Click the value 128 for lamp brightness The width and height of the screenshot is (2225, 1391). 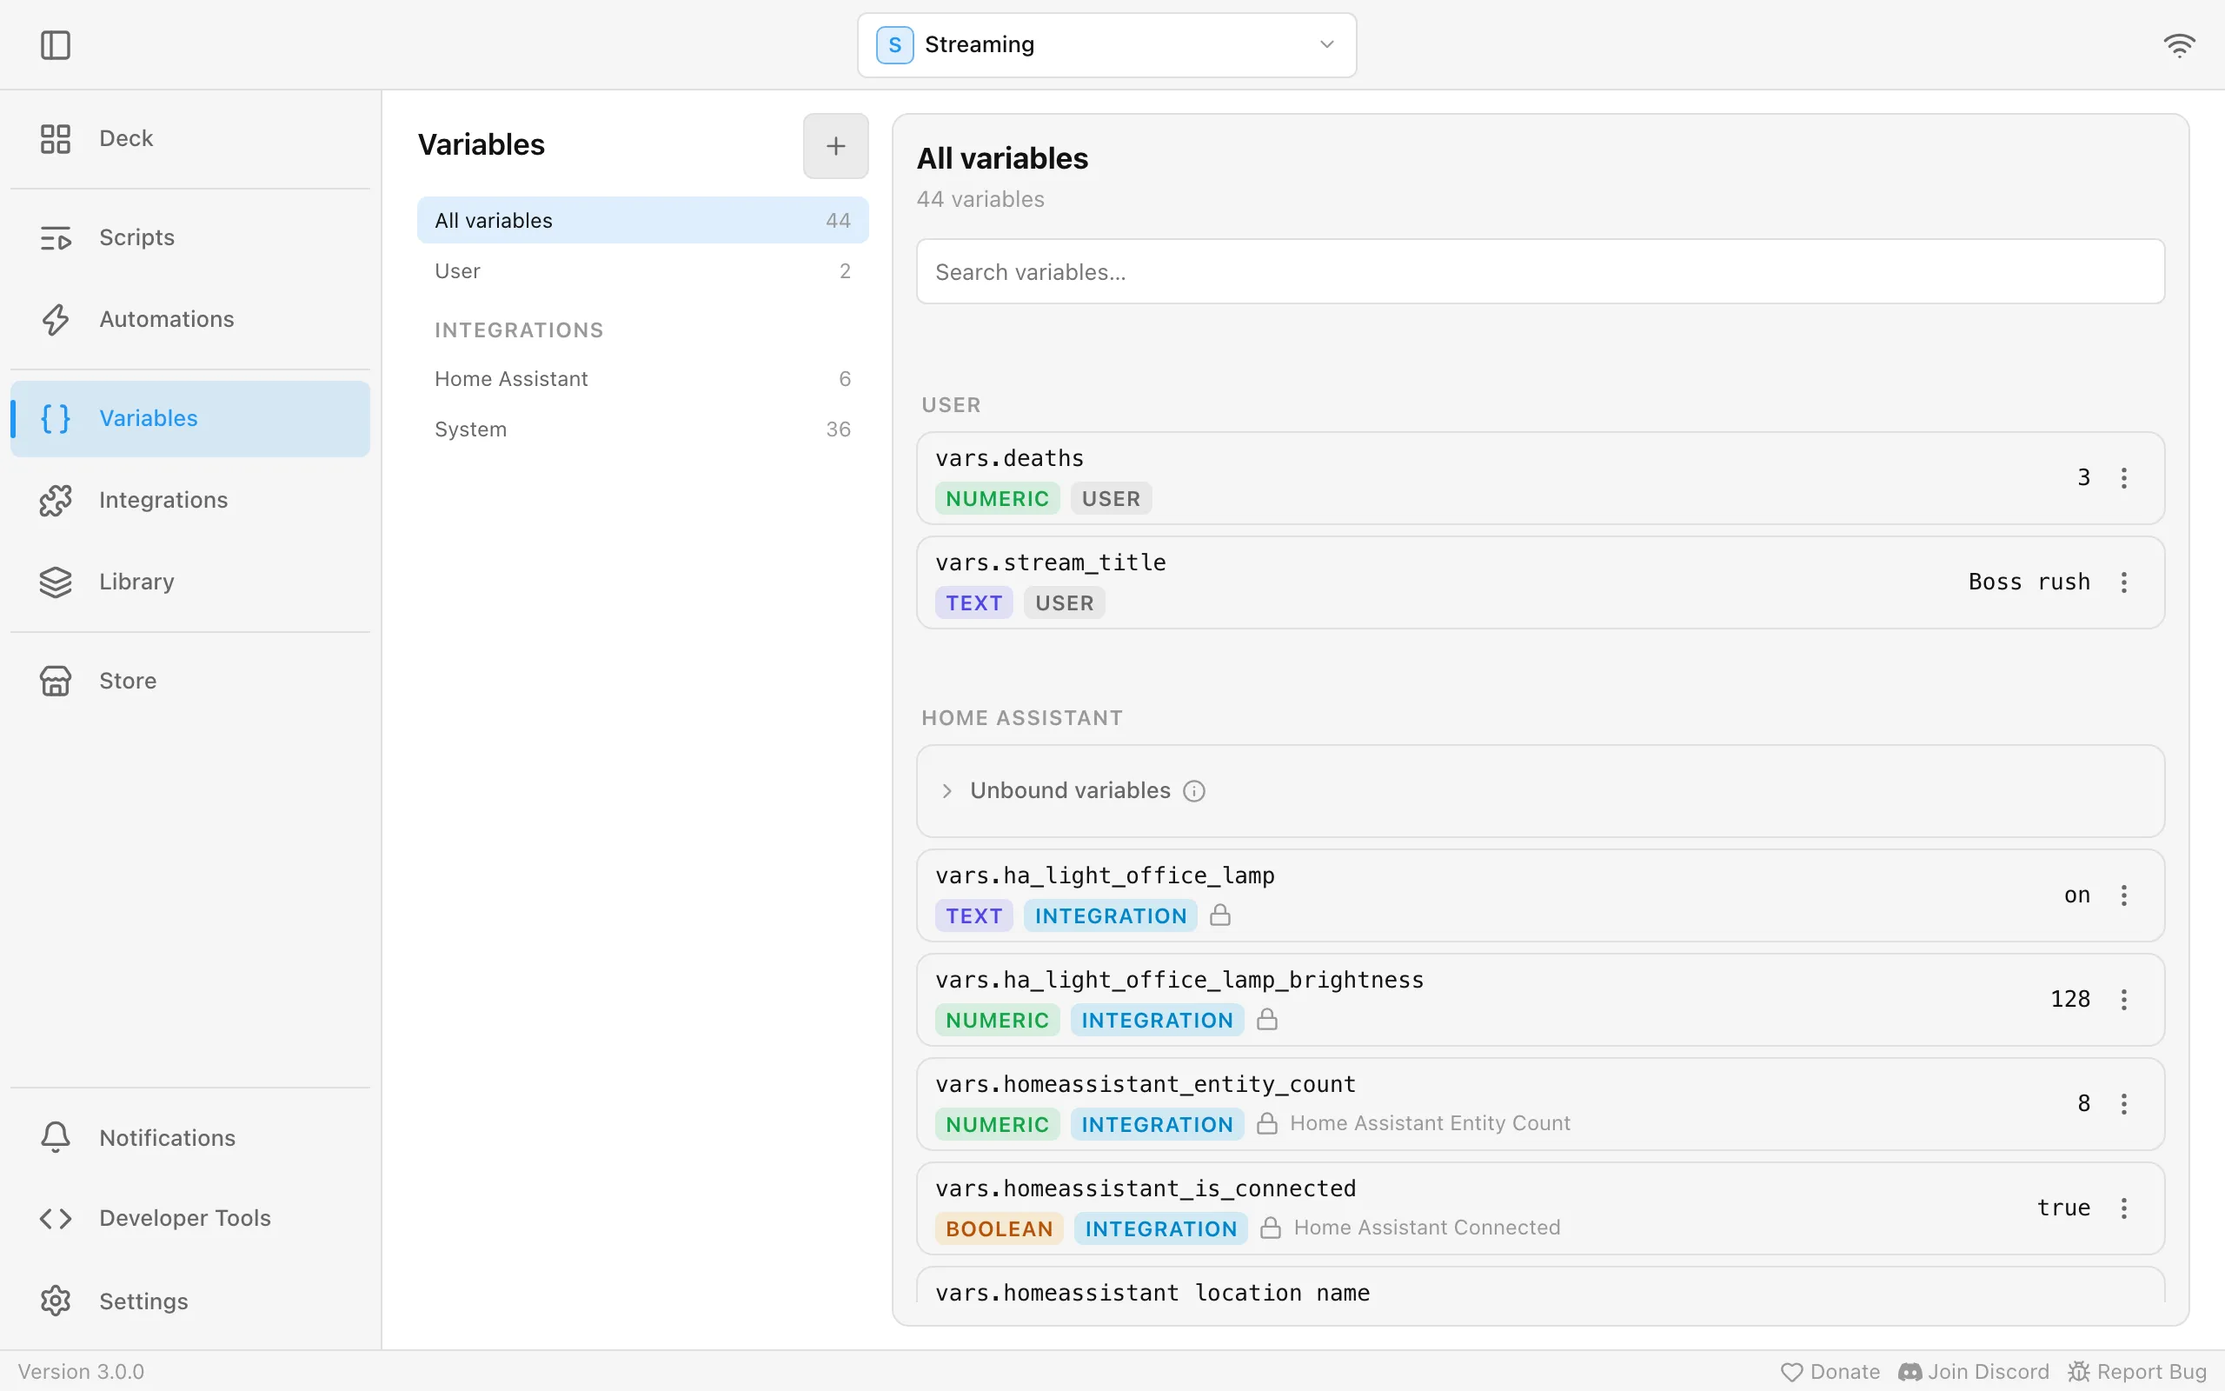click(x=2070, y=999)
